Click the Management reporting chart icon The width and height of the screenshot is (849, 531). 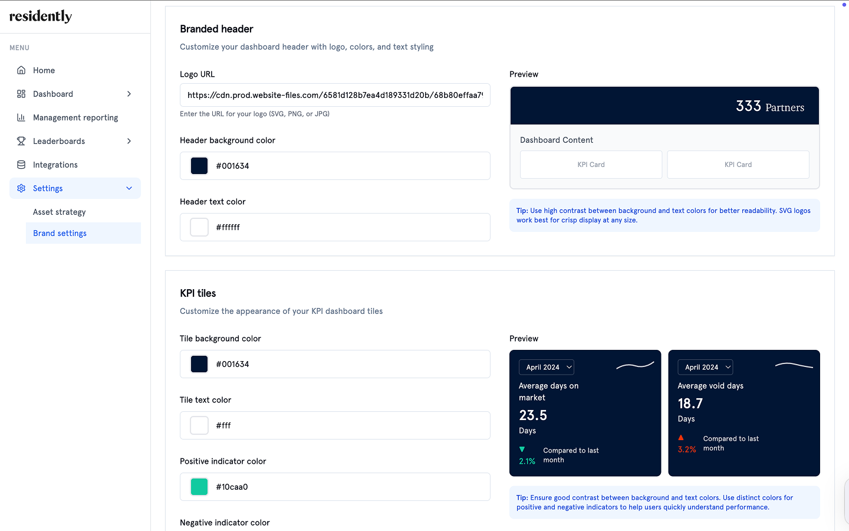point(21,117)
